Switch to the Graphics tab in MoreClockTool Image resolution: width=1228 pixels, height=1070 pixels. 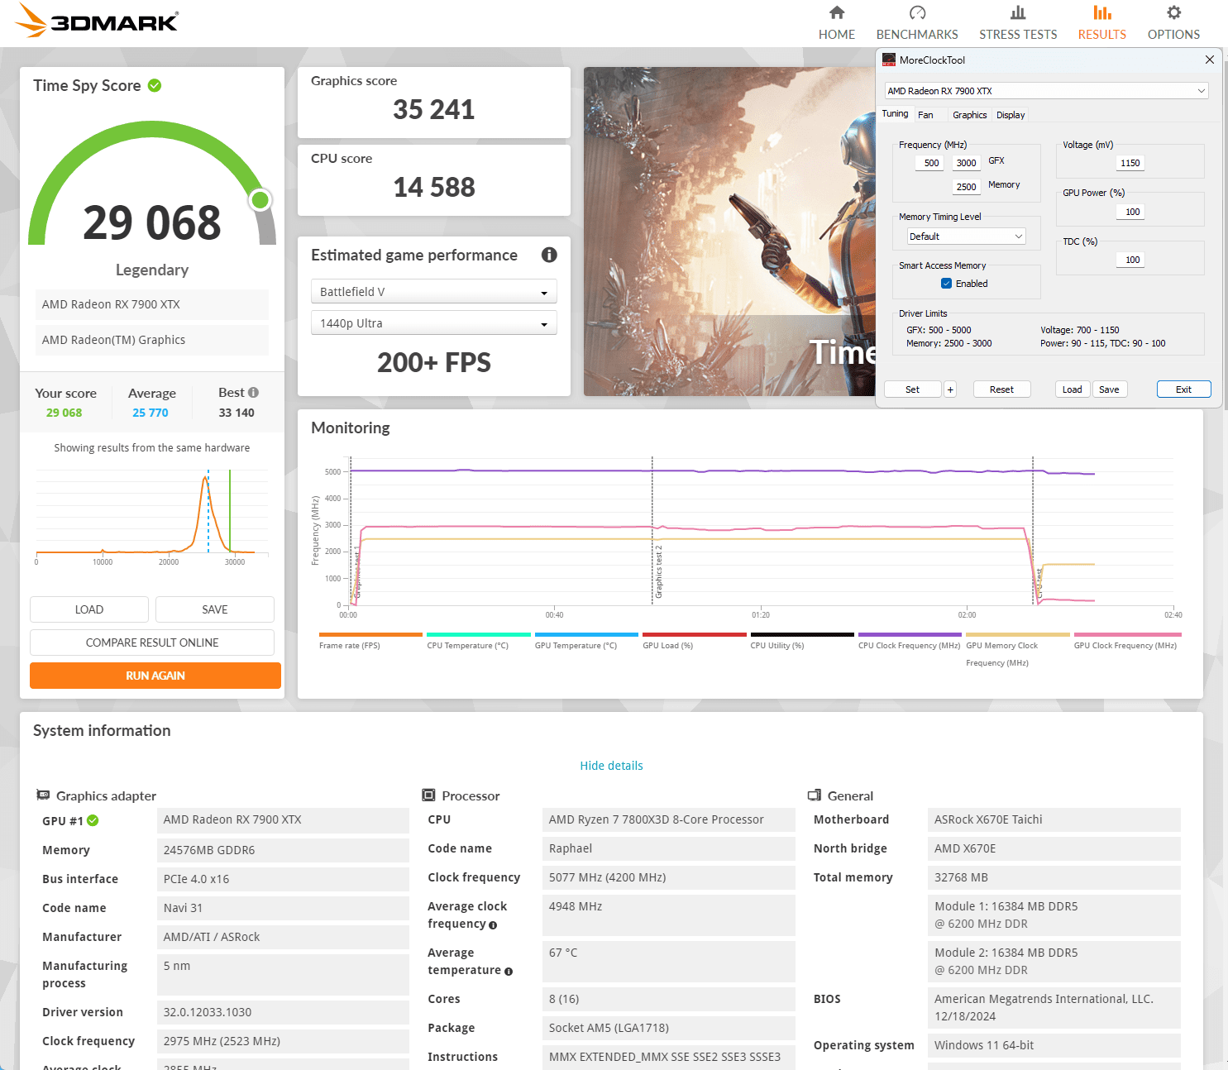click(x=969, y=115)
